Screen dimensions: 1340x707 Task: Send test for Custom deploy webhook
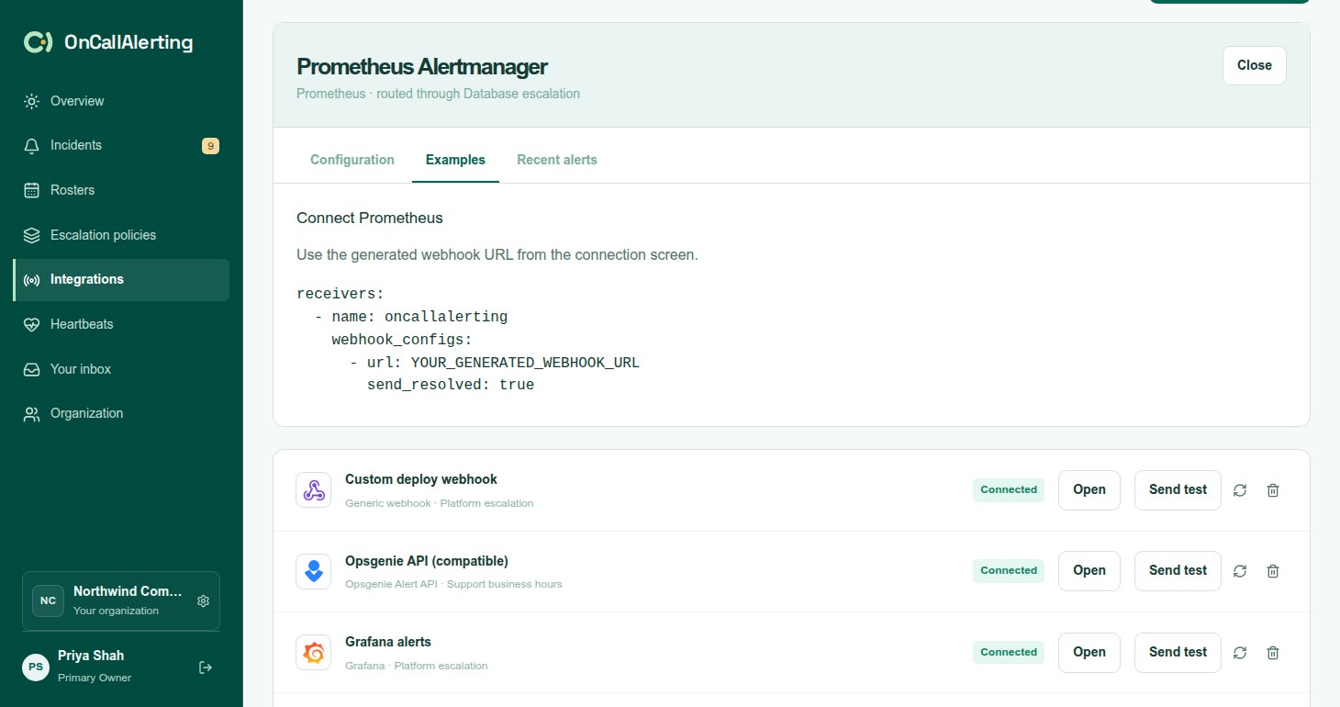coord(1178,489)
